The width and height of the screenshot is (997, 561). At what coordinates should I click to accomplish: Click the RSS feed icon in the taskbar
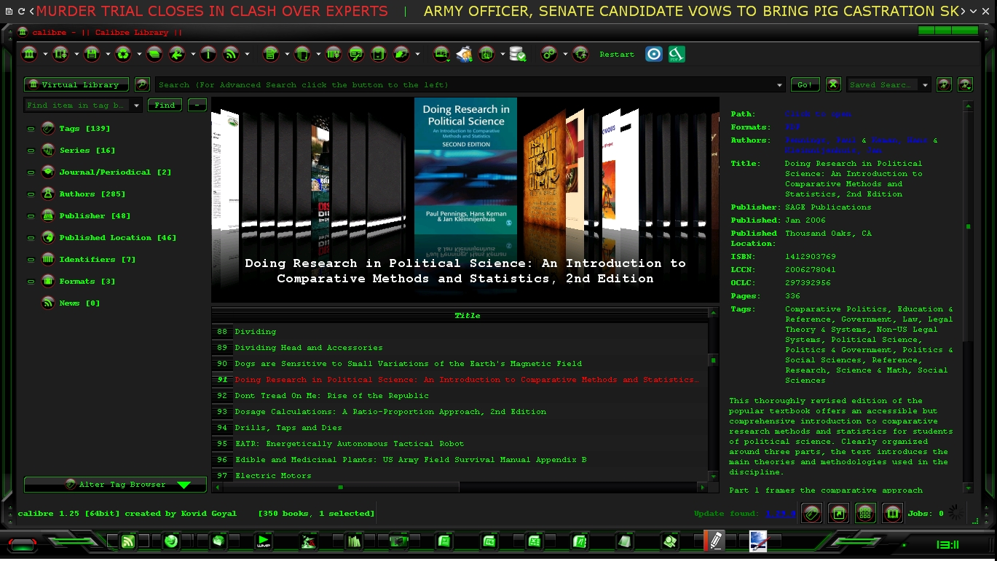[x=128, y=541]
